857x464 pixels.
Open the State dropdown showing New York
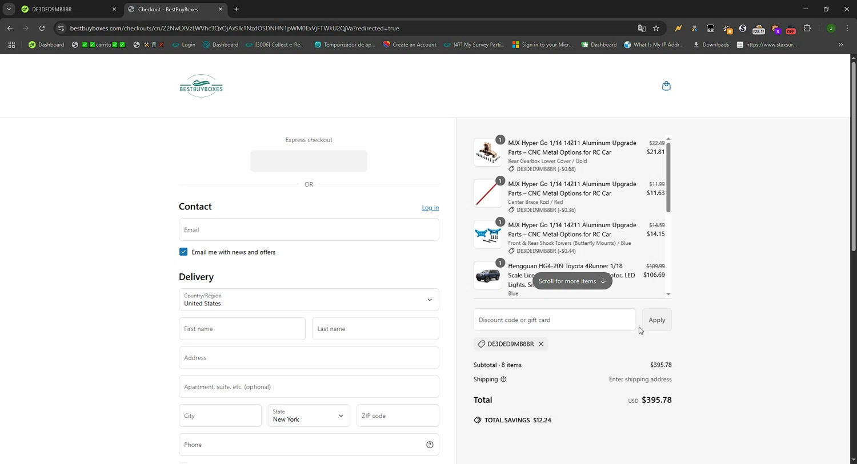(x=309, y=415)
